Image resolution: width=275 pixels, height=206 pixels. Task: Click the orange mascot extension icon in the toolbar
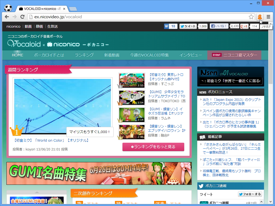pyautogui.click(x=259, y=17)
